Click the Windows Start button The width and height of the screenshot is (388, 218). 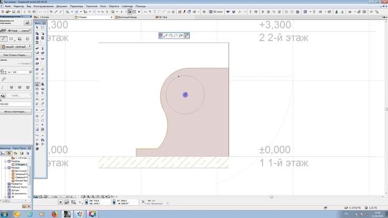(4, 214)
